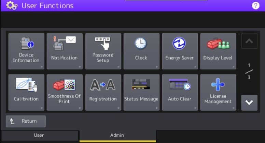Open License Management
The height and width of the screenshot is (143, 265).
point(218,92)
